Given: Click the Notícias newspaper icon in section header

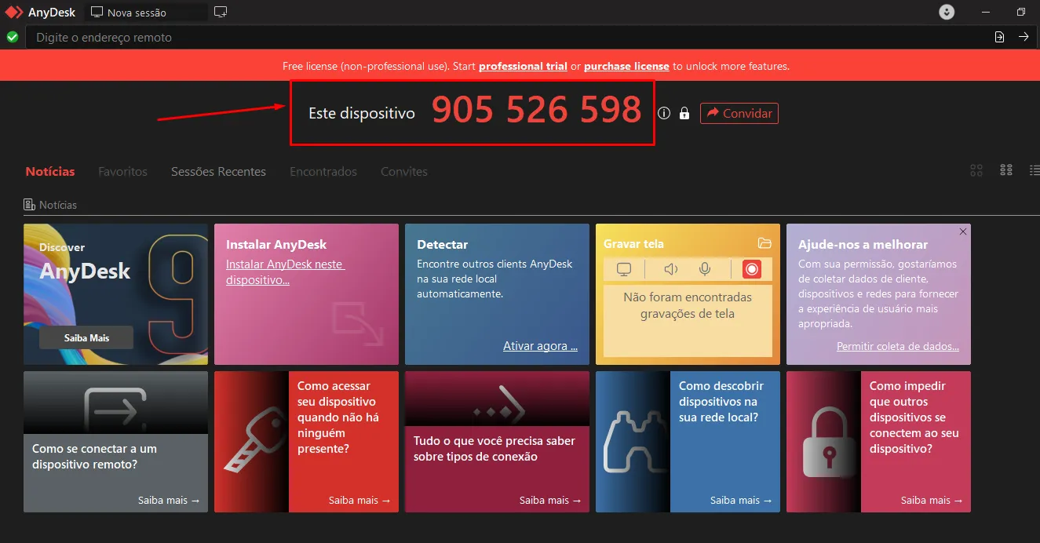Looking at the screenshot, I should click(29, 205).
